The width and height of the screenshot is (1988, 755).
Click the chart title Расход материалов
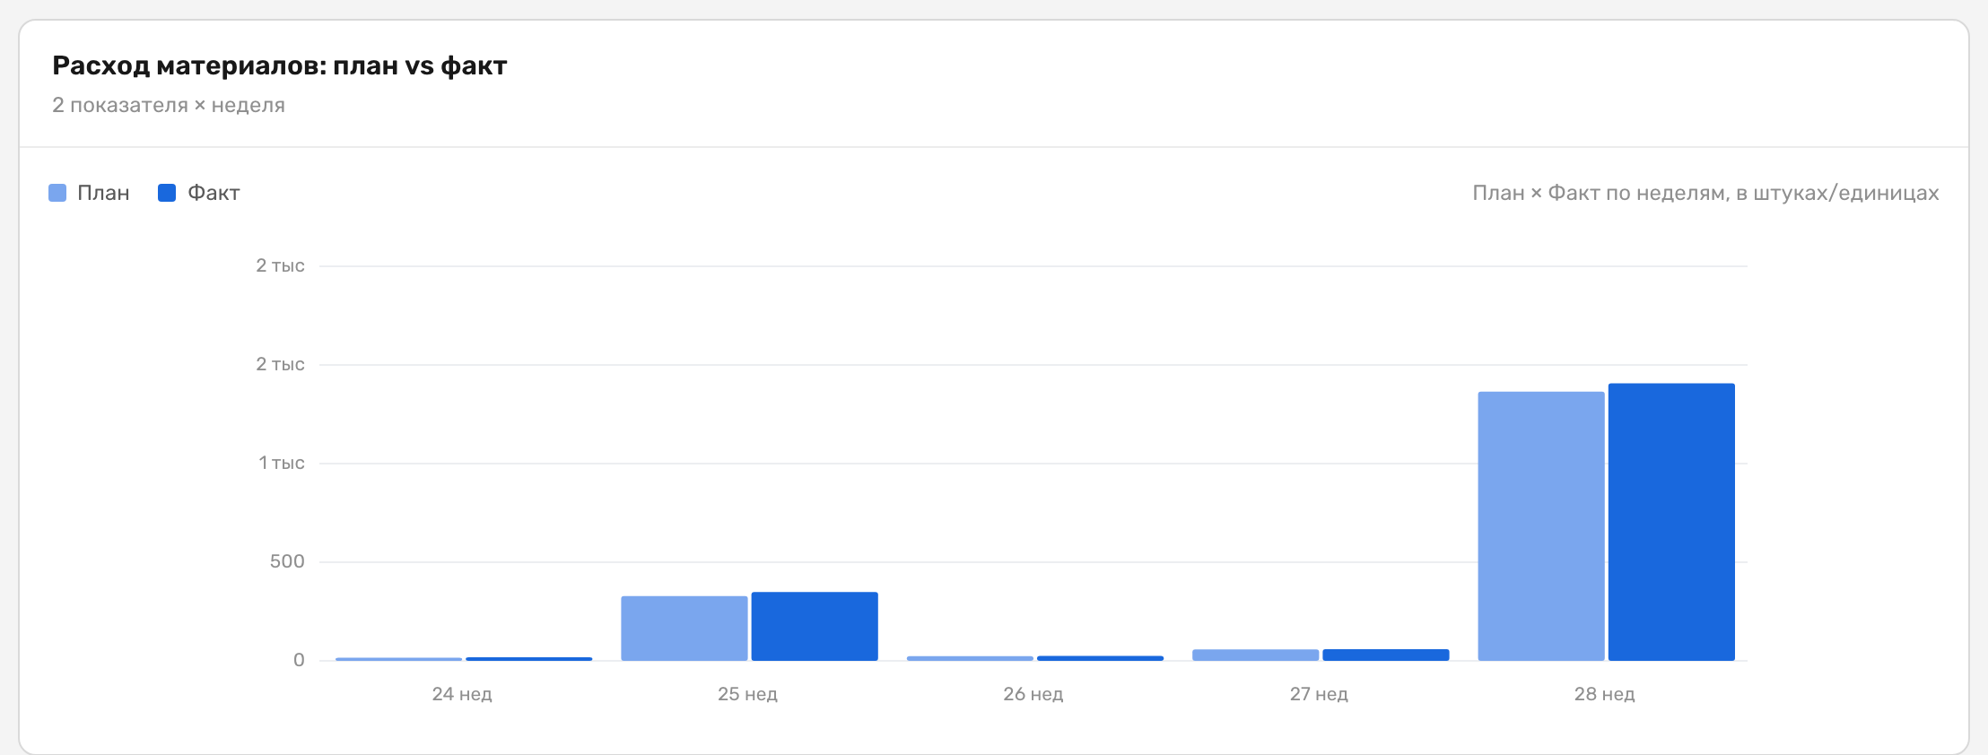[280, 65]
